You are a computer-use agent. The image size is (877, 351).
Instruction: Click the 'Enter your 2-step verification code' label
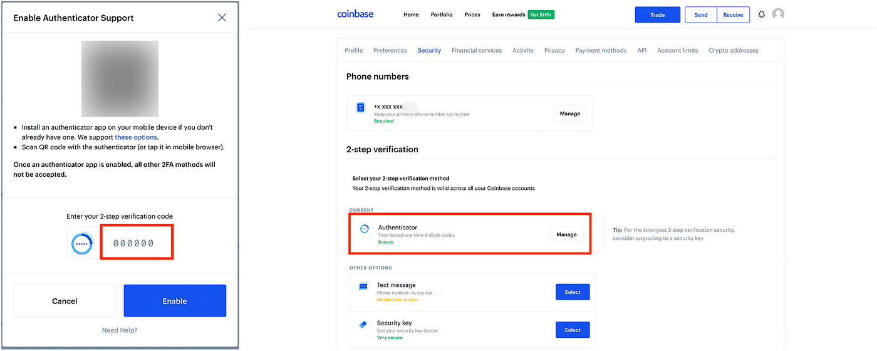tap(120, 216)
